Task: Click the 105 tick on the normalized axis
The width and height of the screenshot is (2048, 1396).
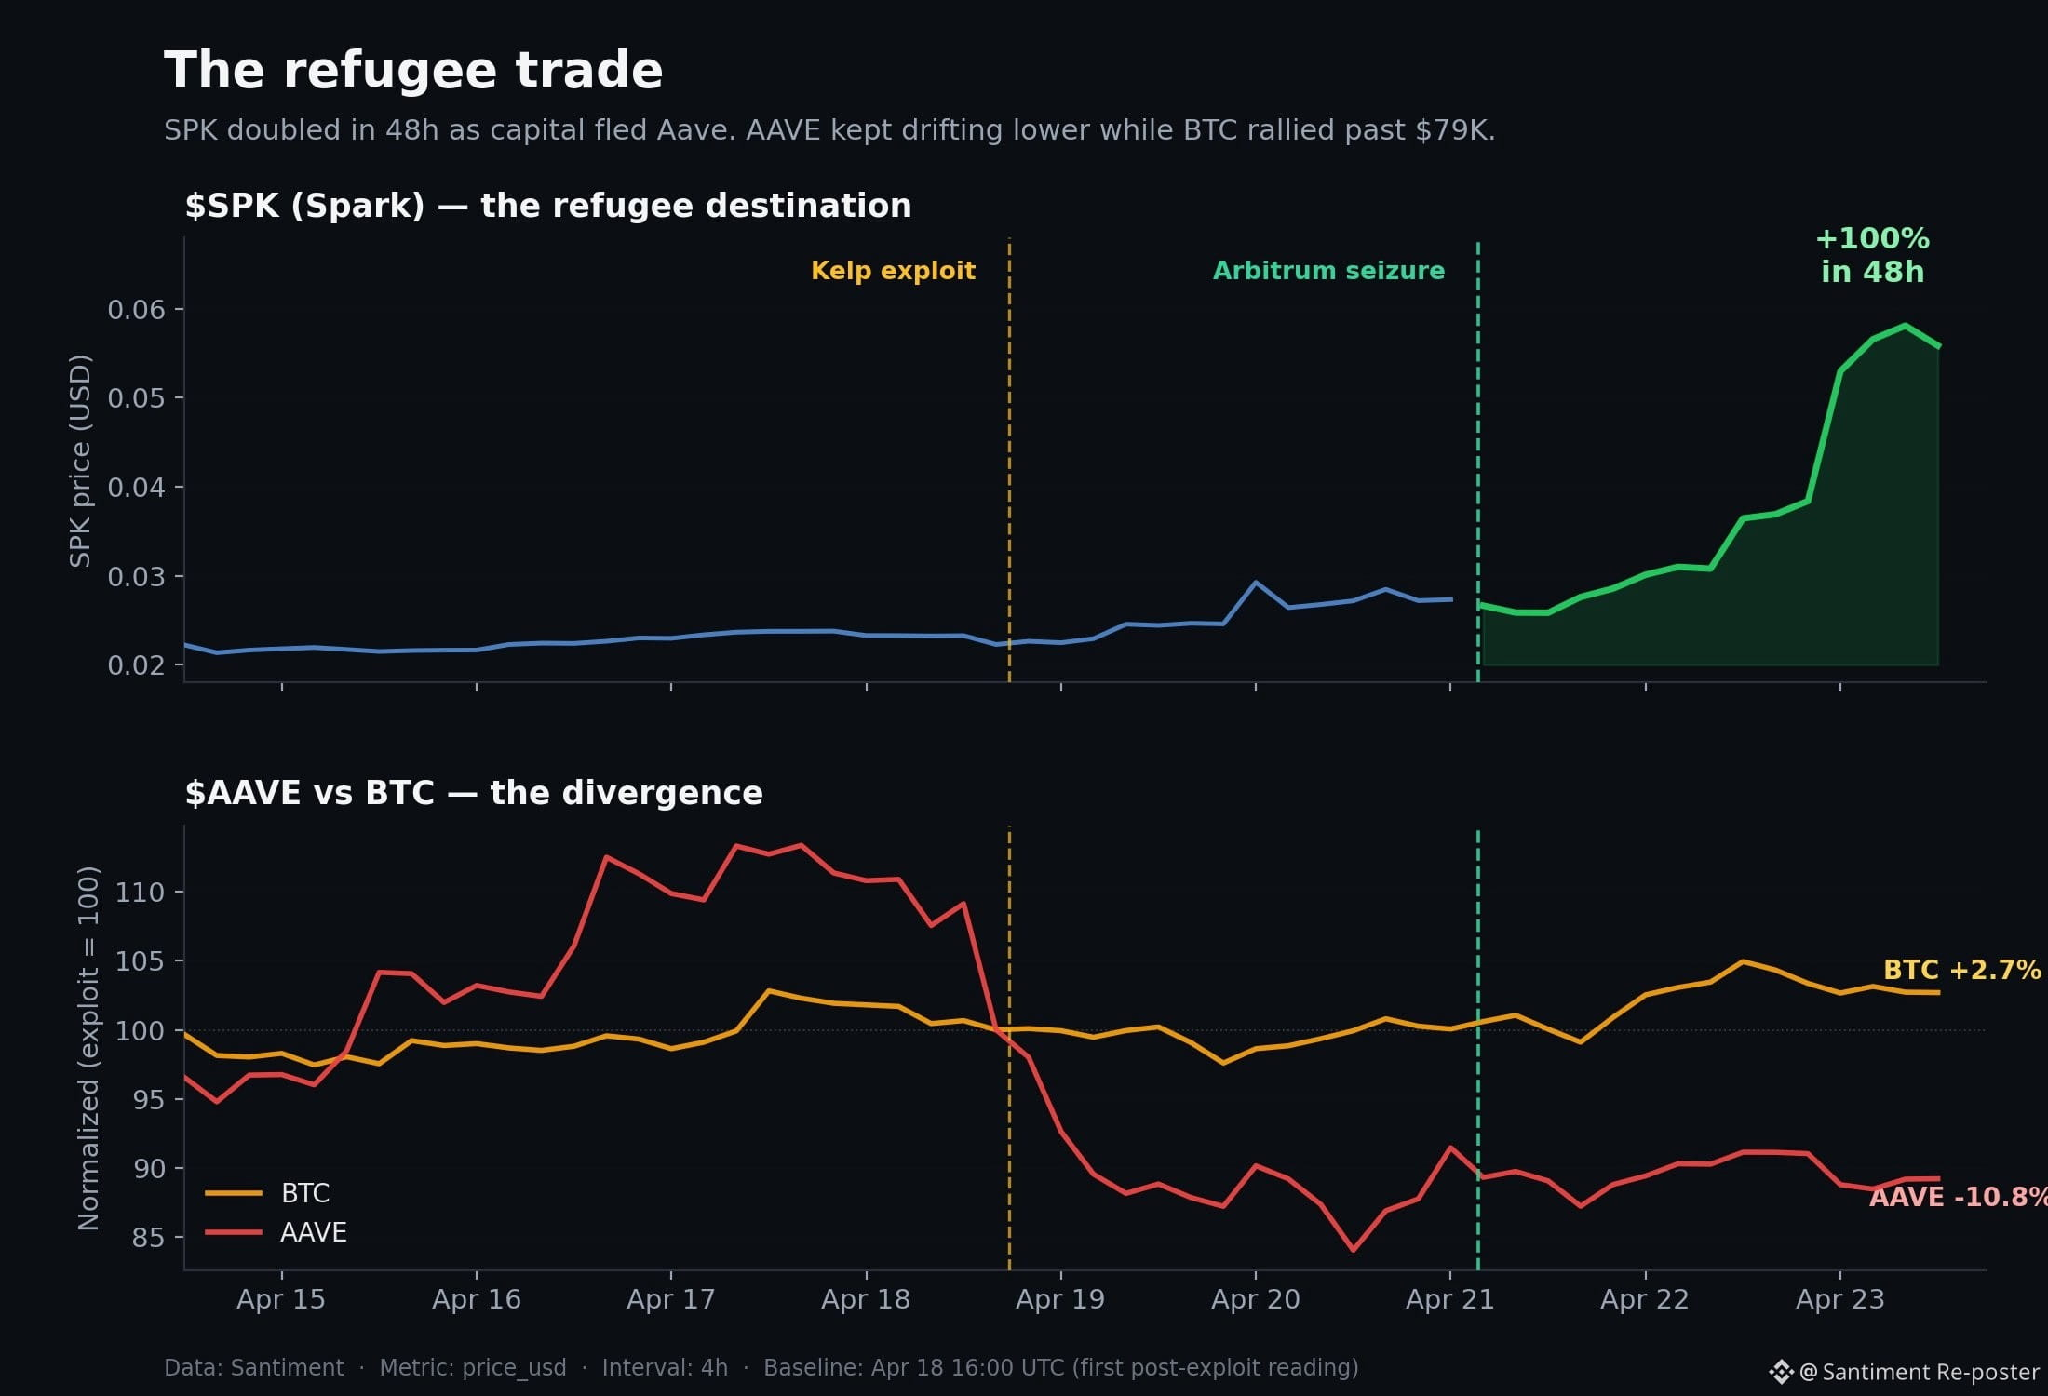Action: pyautogui.click(x=140, y=961)
